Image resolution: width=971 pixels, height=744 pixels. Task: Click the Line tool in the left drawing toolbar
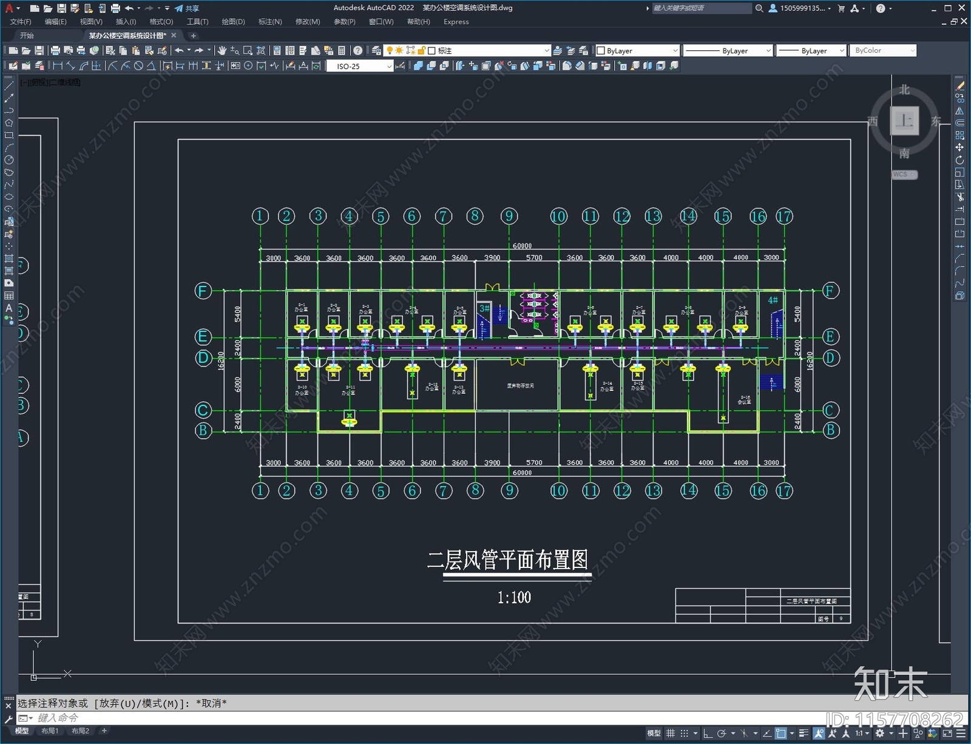tap(8, 87)
